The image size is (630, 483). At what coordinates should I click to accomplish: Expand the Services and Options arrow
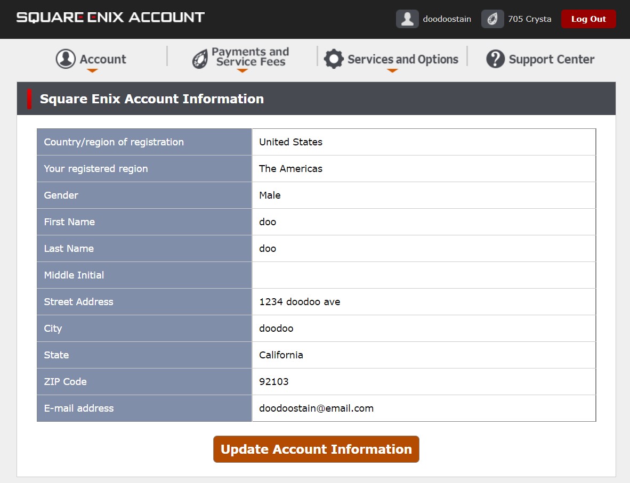click(392, 71)
